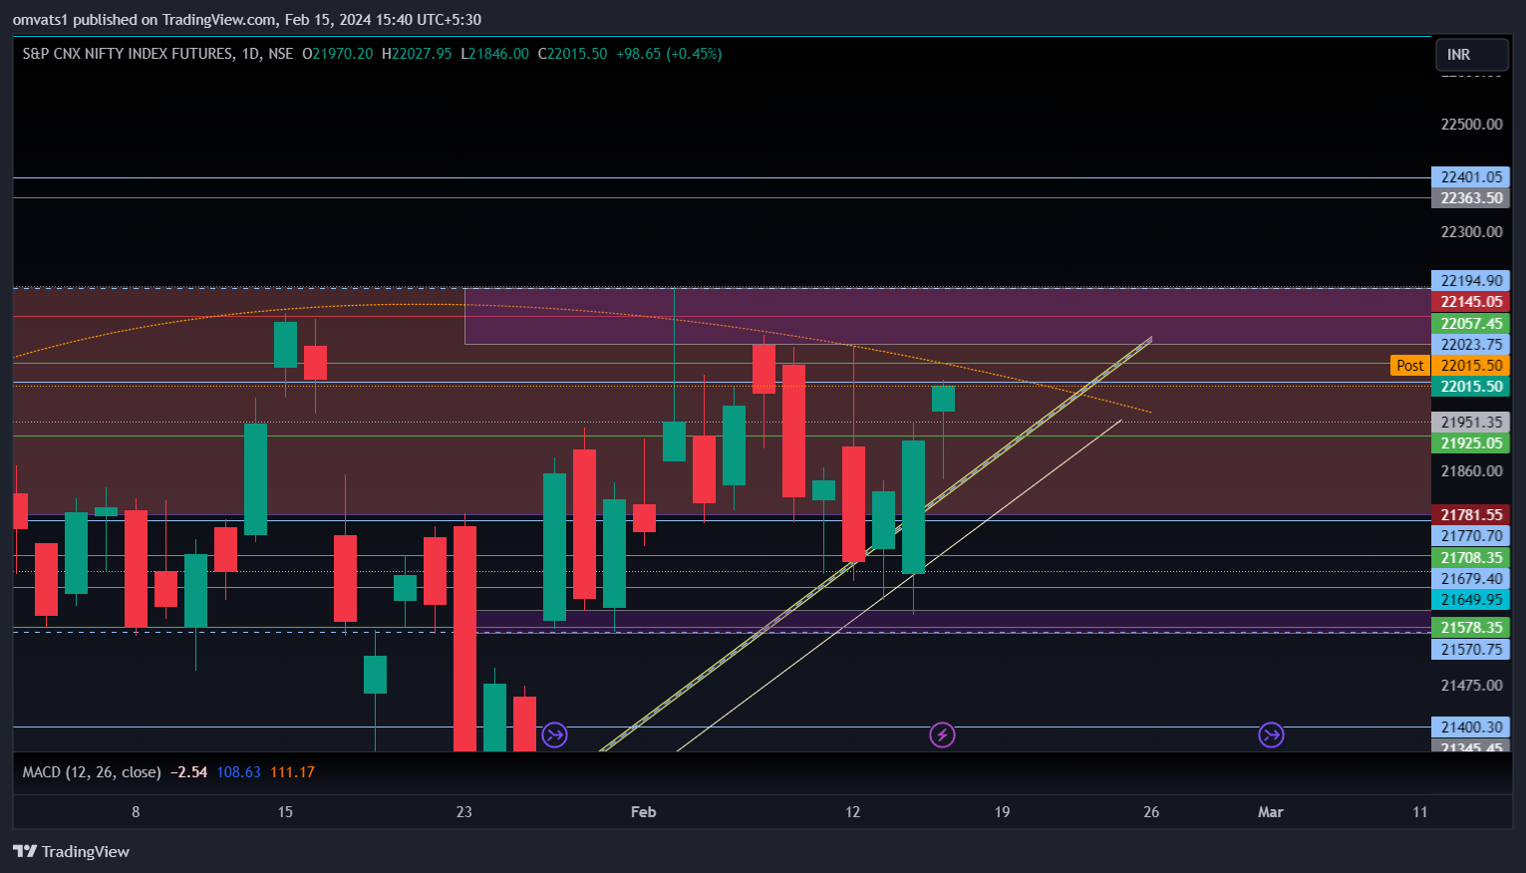This screenshot has width=1526, height=873.
Task: Click the green 21578.35 price label
Action: (1470, 628)
